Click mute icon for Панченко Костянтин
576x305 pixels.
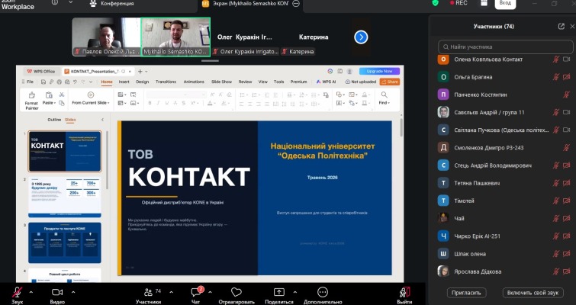(x=566, y=95)
